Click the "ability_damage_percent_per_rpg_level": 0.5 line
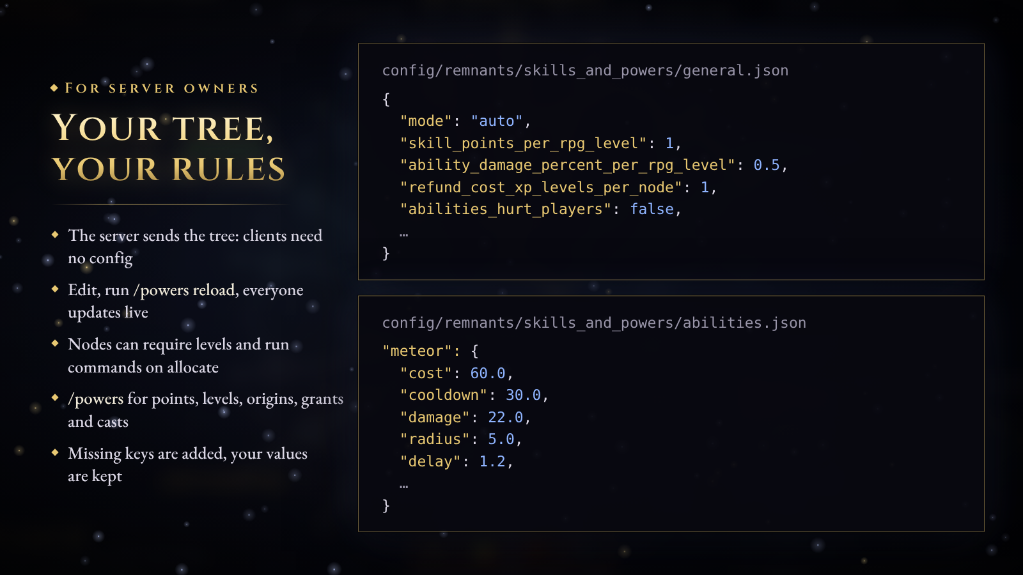Viewport: 1023px width, 575px height. [x=594, y=165]
